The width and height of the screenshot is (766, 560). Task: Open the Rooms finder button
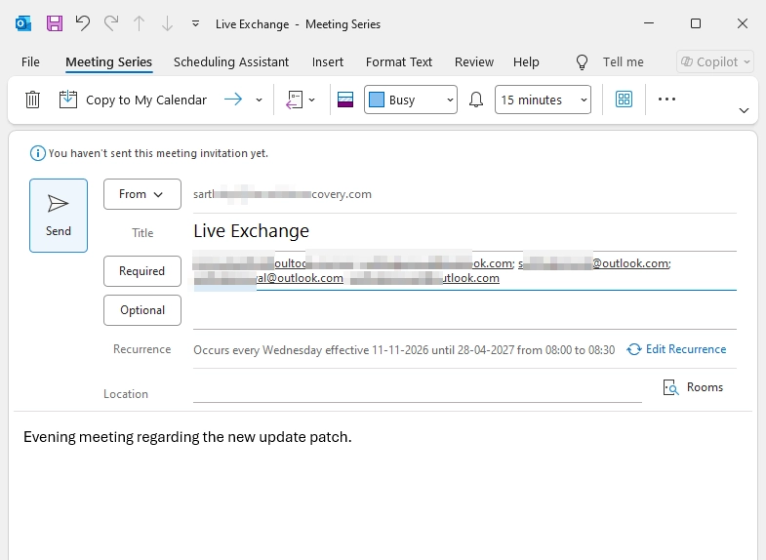pyautogui.click(x=693, y=387)
